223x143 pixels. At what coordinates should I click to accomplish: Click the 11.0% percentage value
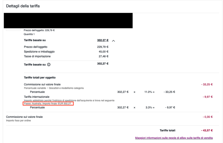click(x=148, y=92)
